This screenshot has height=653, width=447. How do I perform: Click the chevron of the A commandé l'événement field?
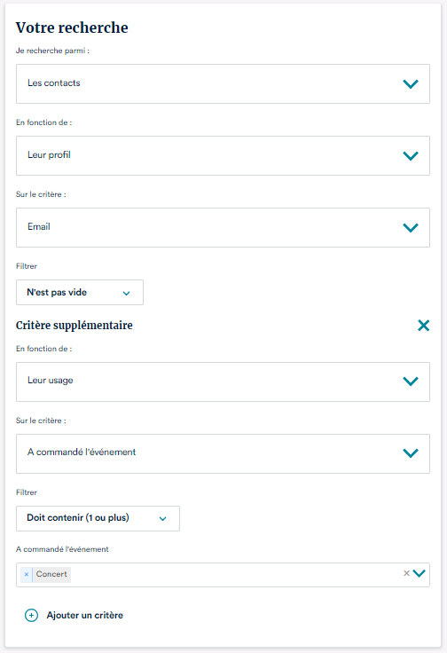tap(411, 453)
